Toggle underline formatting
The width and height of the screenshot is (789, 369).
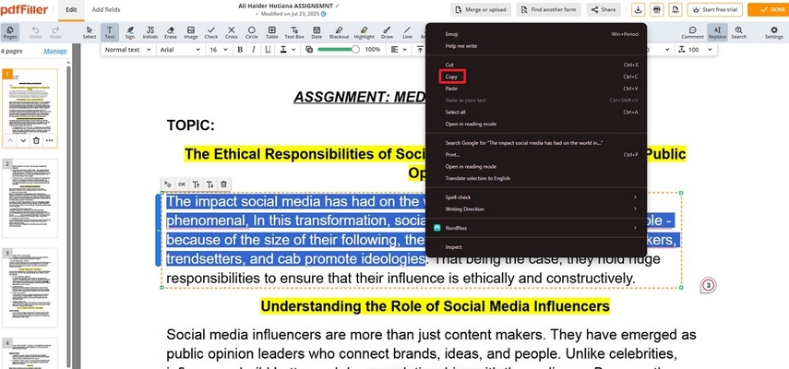pyautogui.click(x=268, y=49)
